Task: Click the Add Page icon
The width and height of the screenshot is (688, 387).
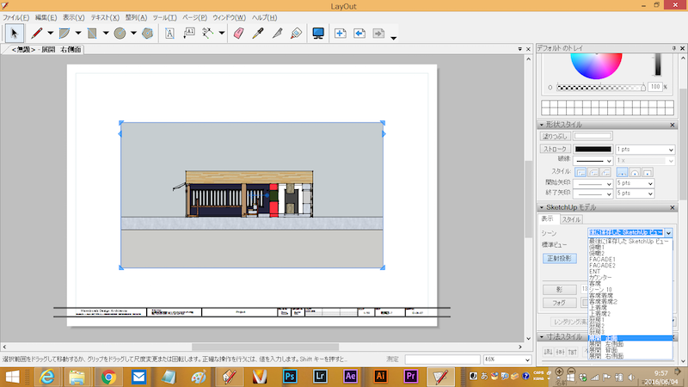Action: [340, 34]
